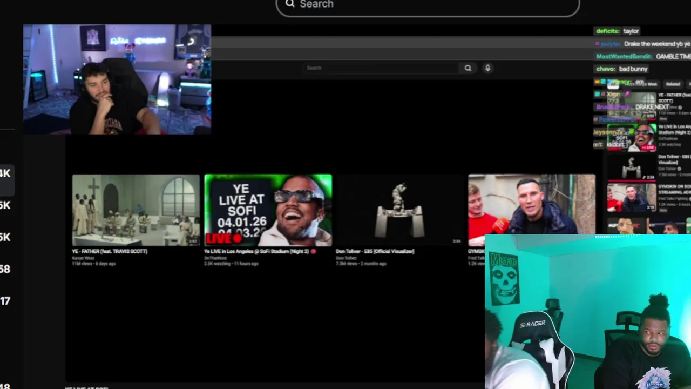
Task: Open sidebar GYMSKIN ON BOX thumbnail
Action: pyautogui.click(x=632, y=197)
